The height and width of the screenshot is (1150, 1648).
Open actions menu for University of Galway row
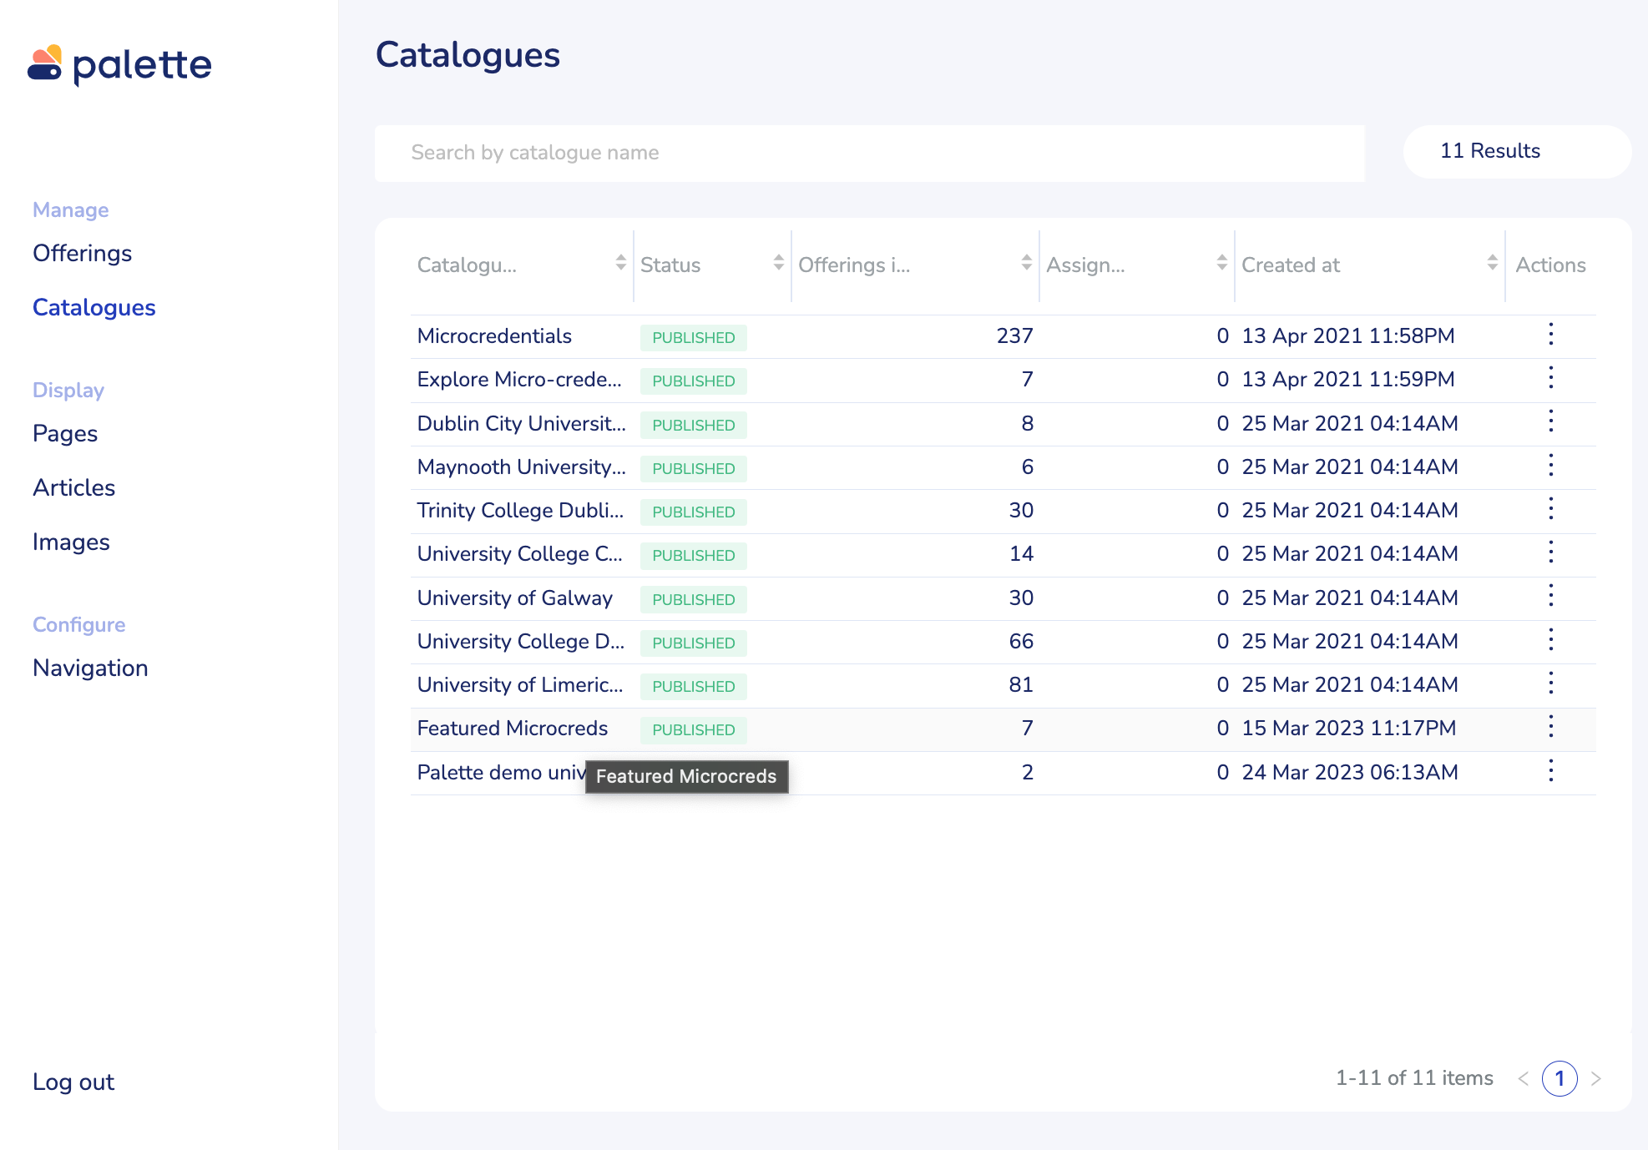1550,596
